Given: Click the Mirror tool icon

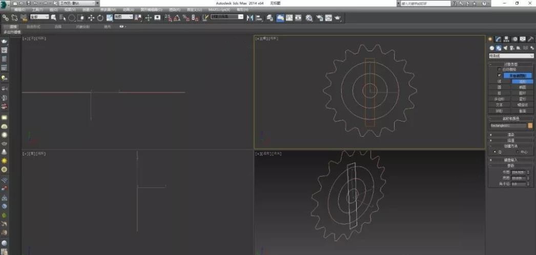Looking at the screenshot, I should tap(250, 18).
